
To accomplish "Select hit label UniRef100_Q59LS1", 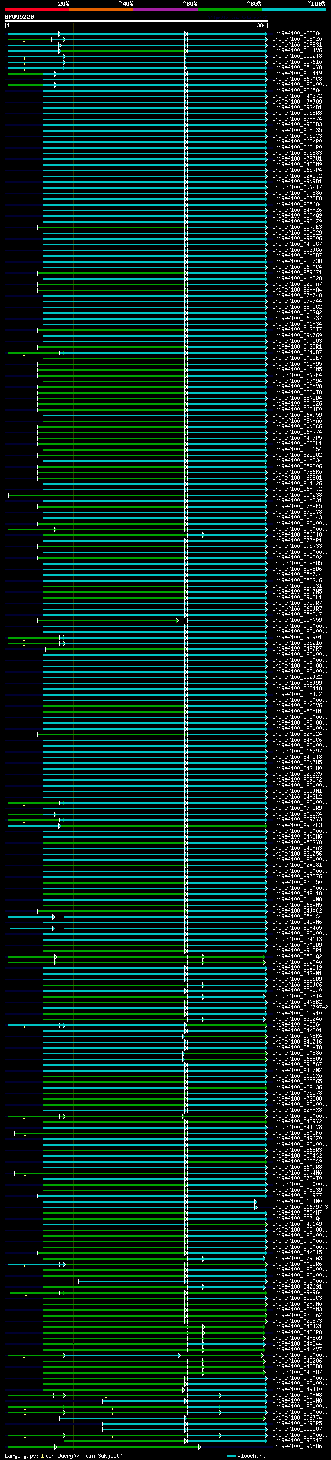I will pyautogui.click(x=297, y=586).
